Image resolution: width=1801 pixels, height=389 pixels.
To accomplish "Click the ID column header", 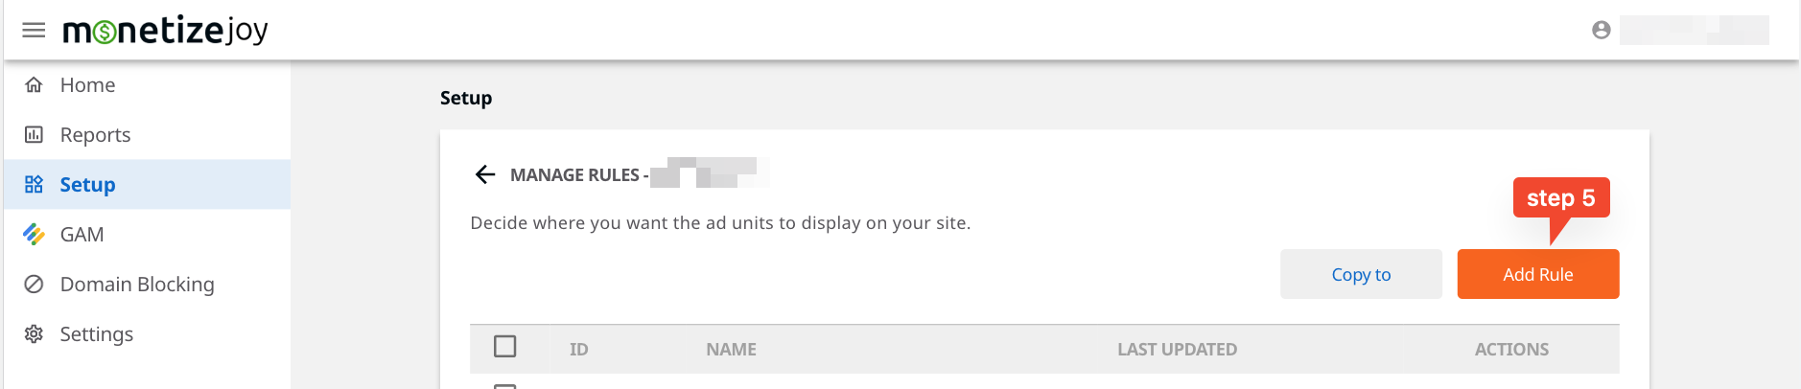I will click(578, 350).
